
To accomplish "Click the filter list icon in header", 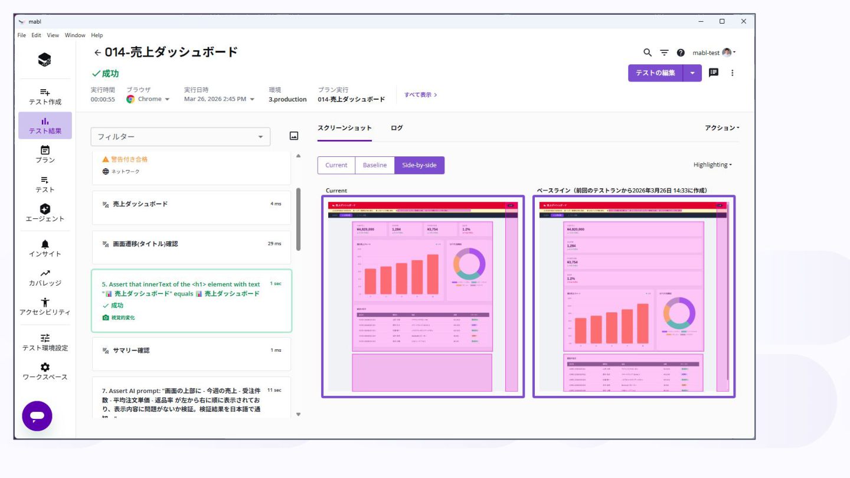I will click(x=664, y=53).
